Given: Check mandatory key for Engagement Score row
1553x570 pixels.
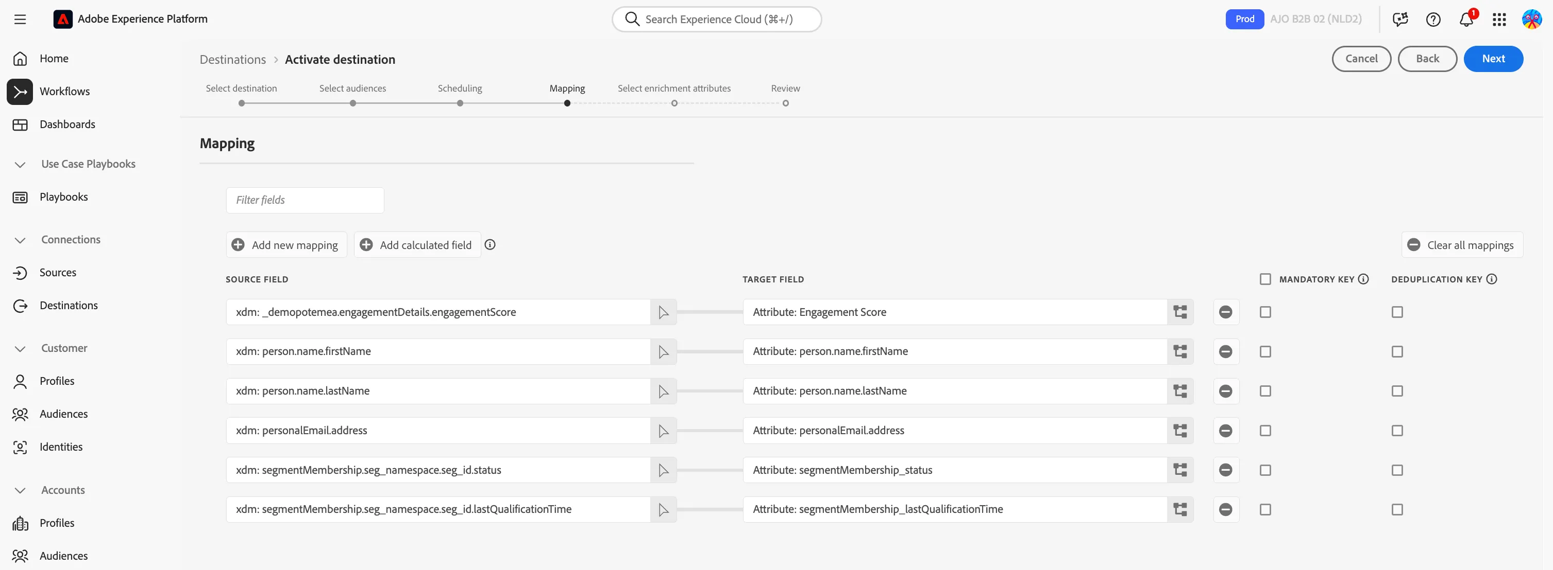Looking at the screenshot, I should pyautogui.click(x=1265, y=312).
